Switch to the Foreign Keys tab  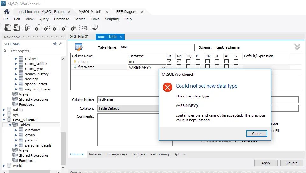(117, 154)
